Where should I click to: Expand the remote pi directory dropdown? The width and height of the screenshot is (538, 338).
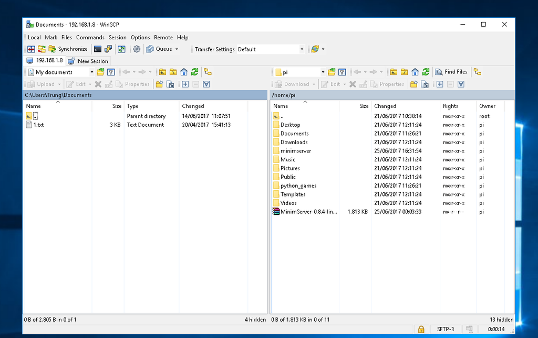point(323,72)
